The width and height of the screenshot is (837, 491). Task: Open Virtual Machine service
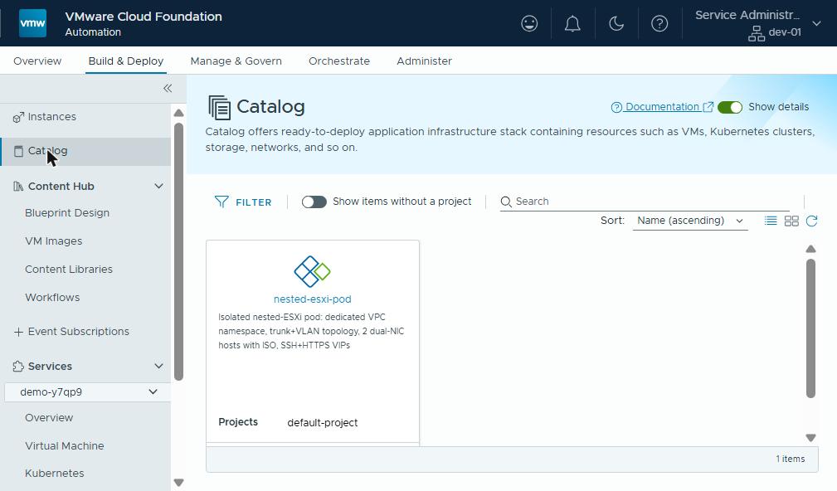pyautogui.click(x=65, y=446)
